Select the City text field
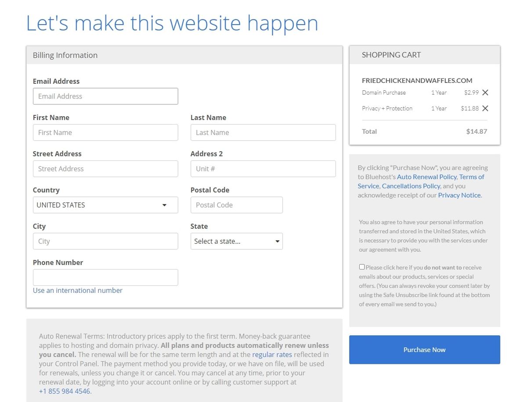Screen dimensions: 527x402 (x=105, y=241)
